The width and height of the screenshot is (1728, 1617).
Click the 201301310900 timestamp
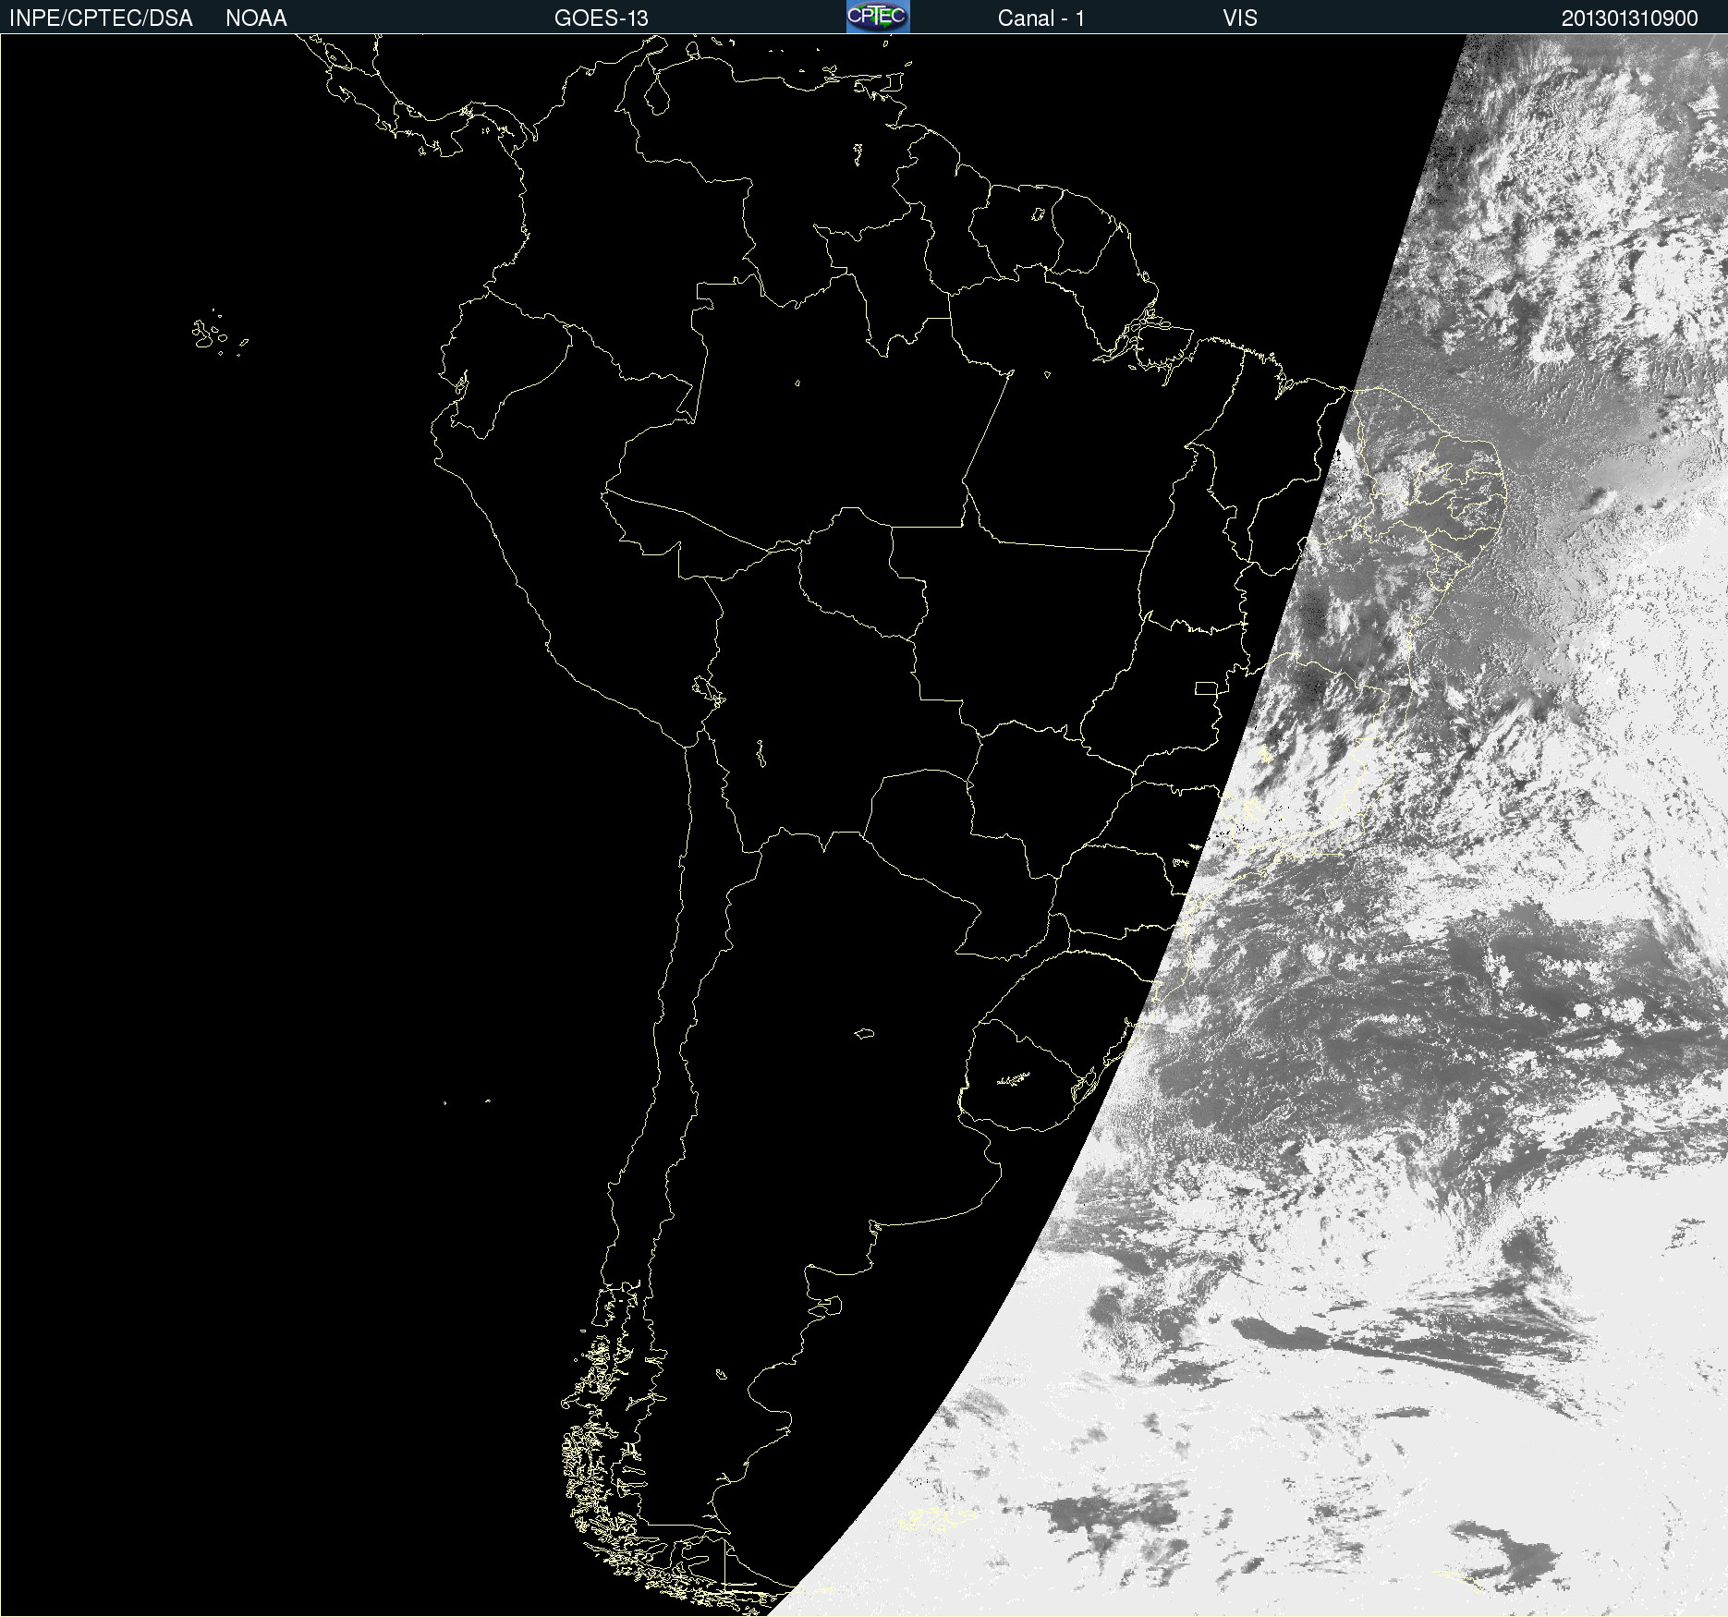1630,18
